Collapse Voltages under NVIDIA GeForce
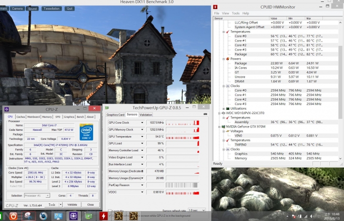Image resolution: width=344 pixels, height=221 pixels. [224, 131]
